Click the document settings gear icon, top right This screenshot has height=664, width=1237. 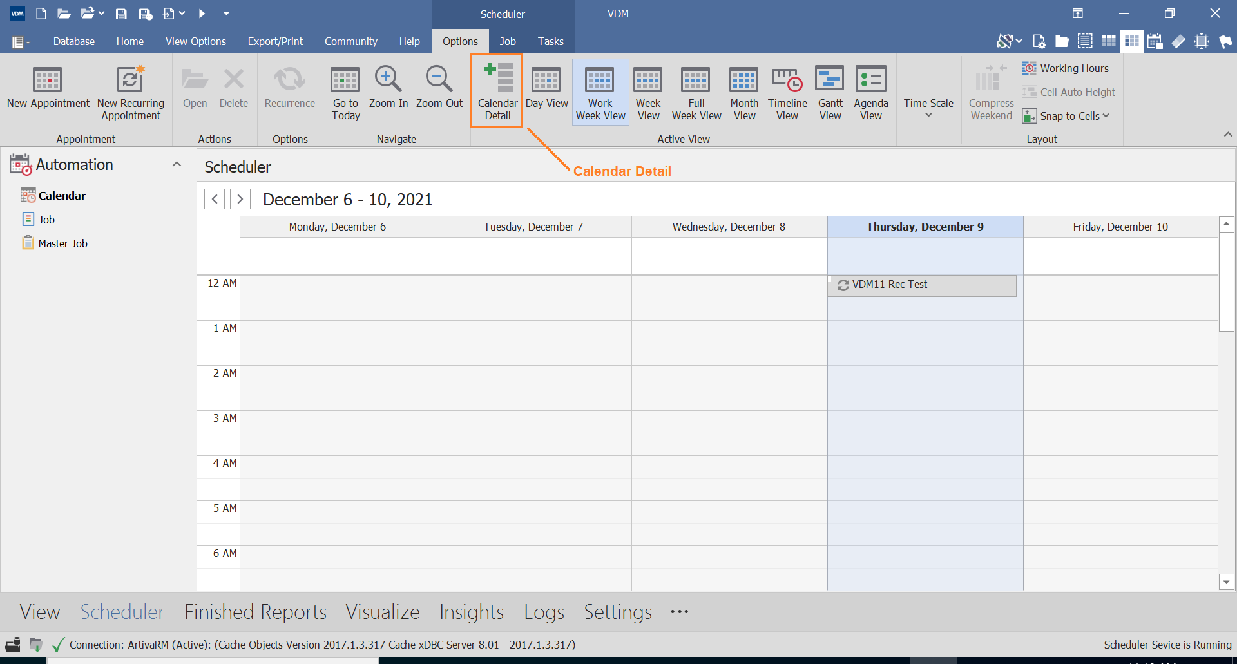tap(1039, 41)
